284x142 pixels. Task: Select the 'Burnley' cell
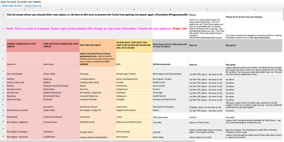(170, 89)
